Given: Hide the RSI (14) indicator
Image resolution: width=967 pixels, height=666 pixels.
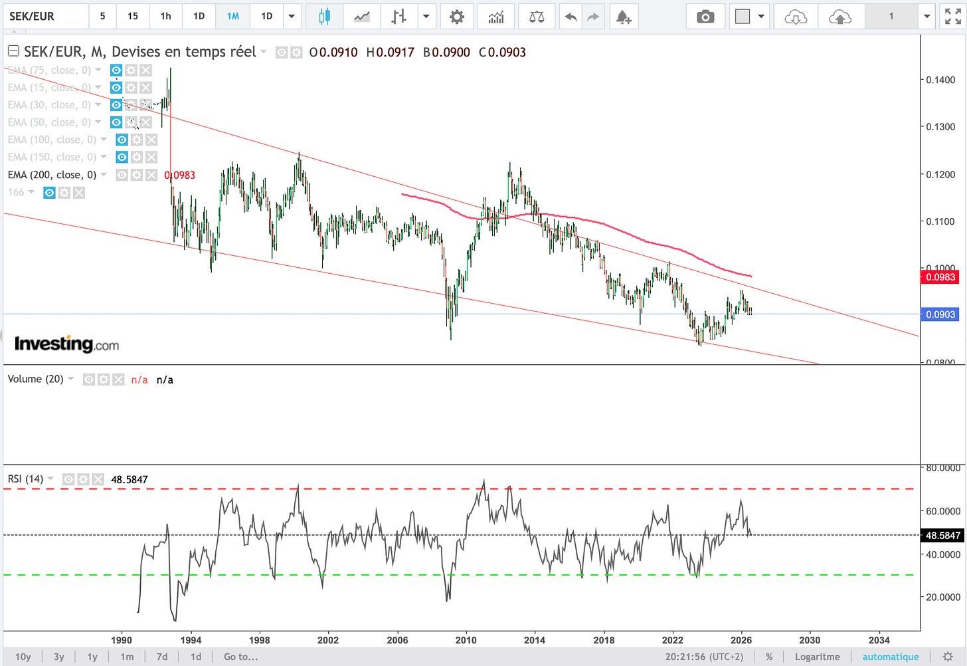Looking at the screenshot, I should coord(68,479).
